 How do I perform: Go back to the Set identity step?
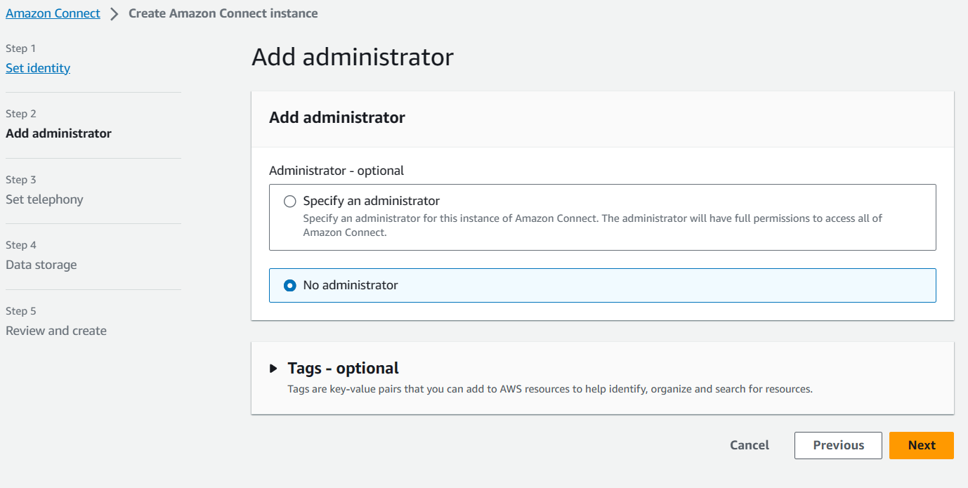click(38, 68)
